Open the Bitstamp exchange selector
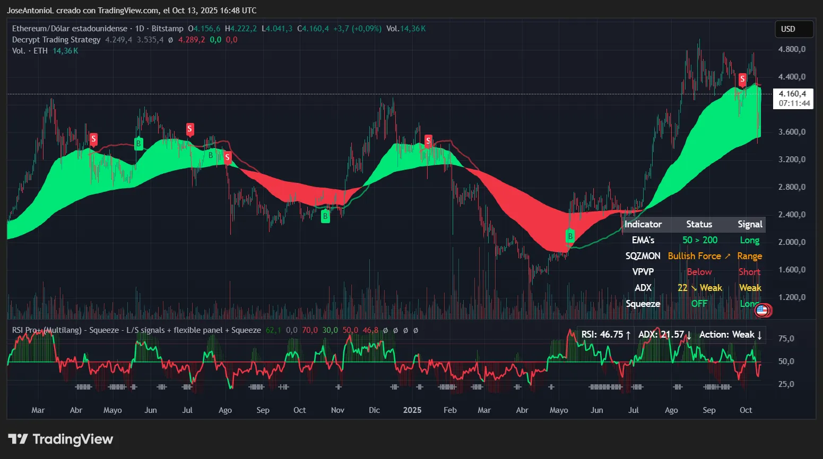Screen dimensions: 823x459 (x=168, y=29)
